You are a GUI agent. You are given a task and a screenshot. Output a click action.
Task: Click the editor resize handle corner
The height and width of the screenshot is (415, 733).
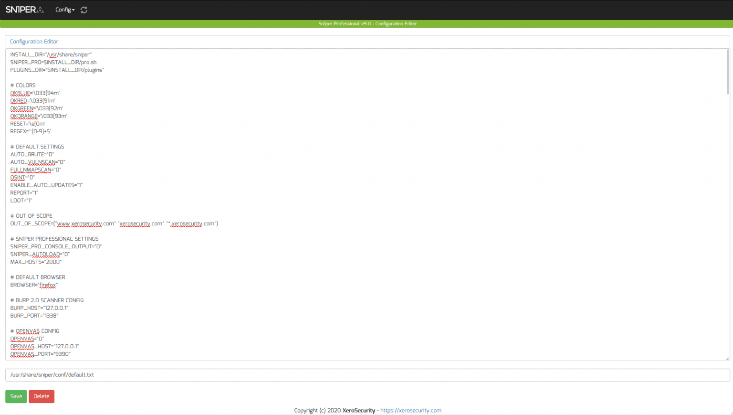[727, 358]
